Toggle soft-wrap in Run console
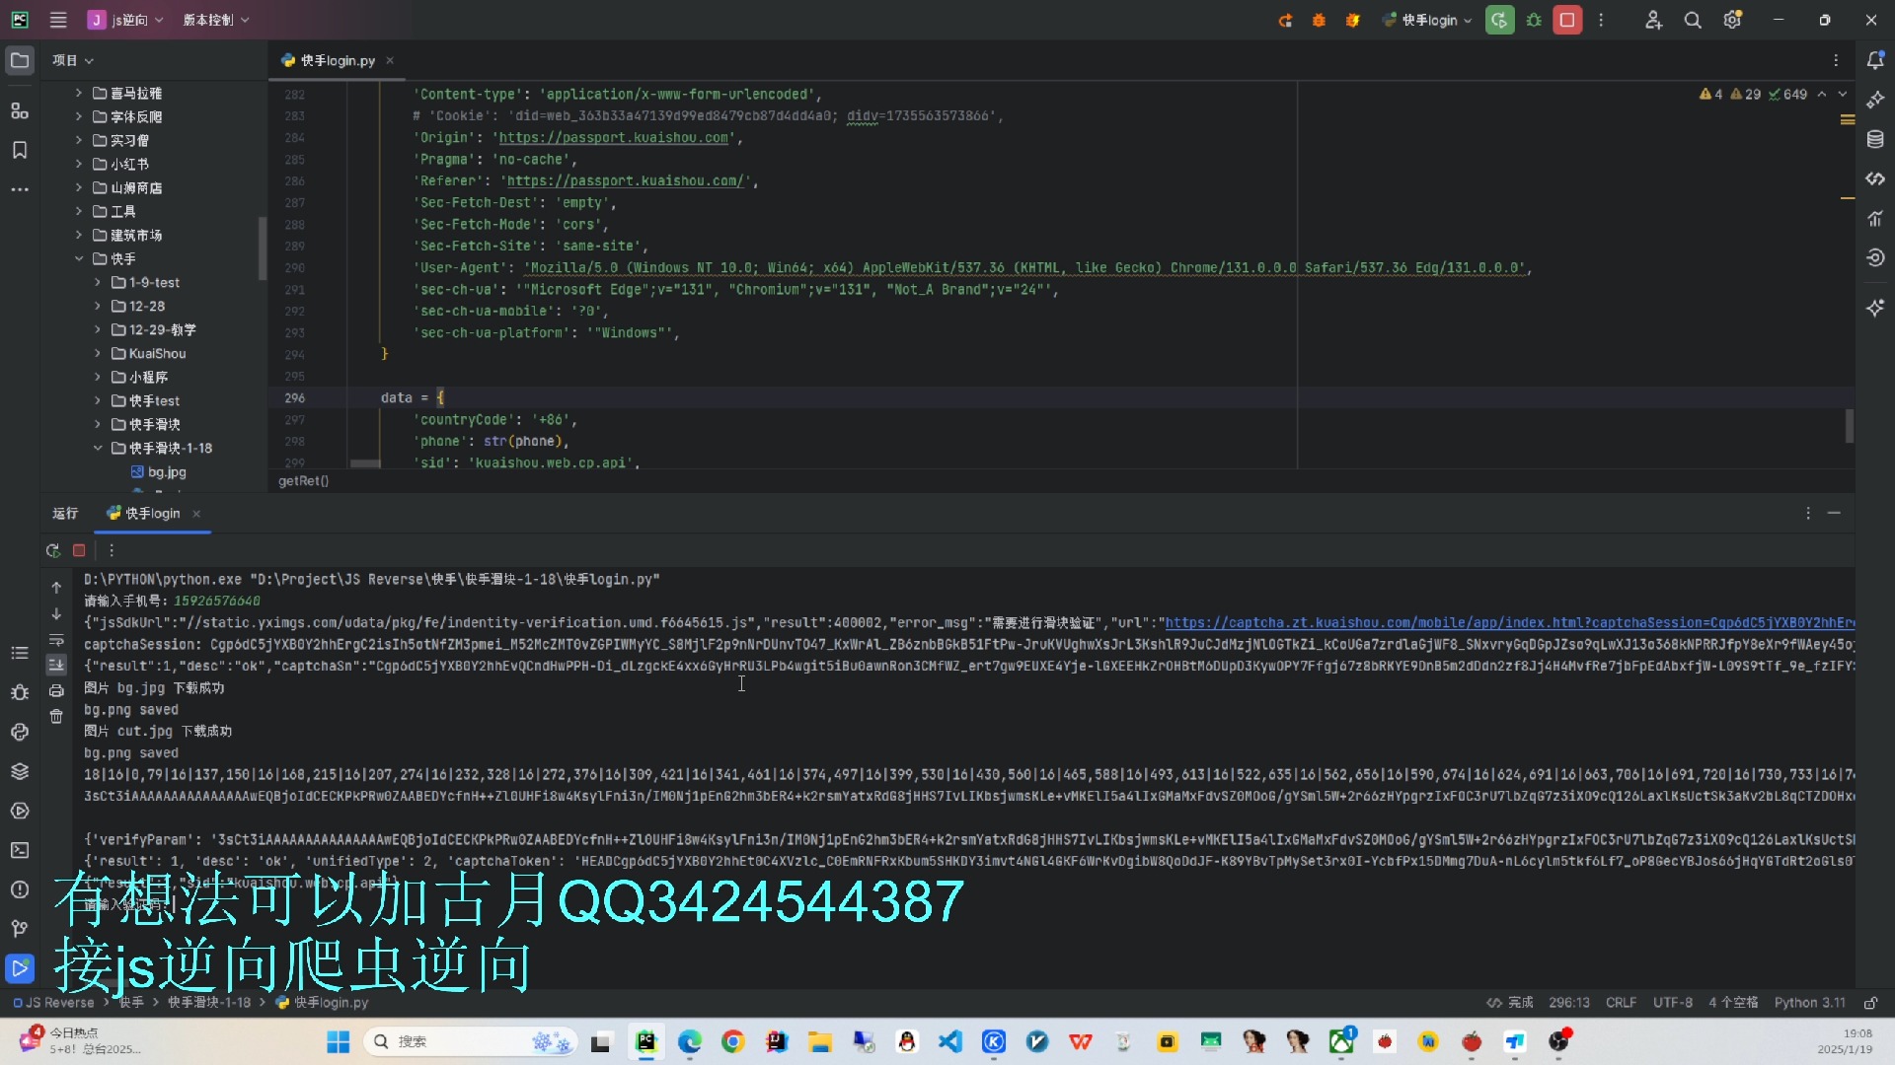 [x=56, y=640]
